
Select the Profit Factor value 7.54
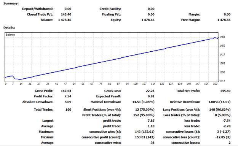(x=68, y=96)
